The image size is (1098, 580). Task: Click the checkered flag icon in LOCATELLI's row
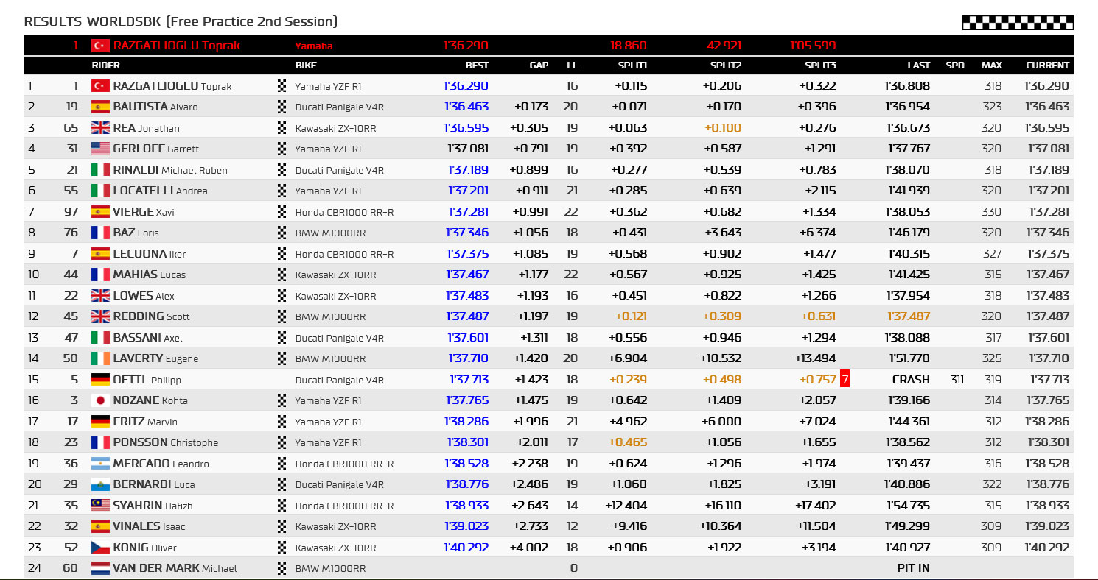pyautogui.click(x=281, y=191)
